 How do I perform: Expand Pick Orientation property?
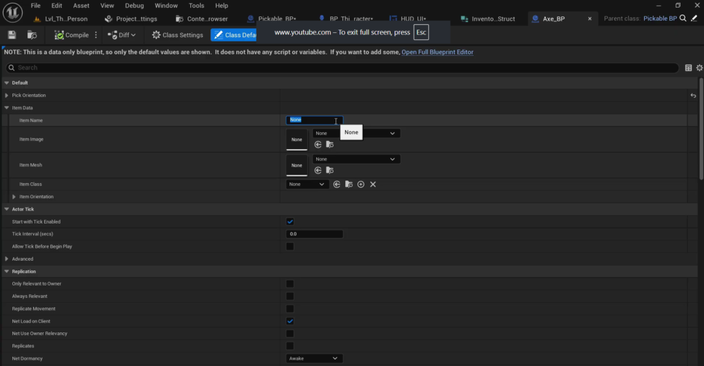(x=7, y=96)
